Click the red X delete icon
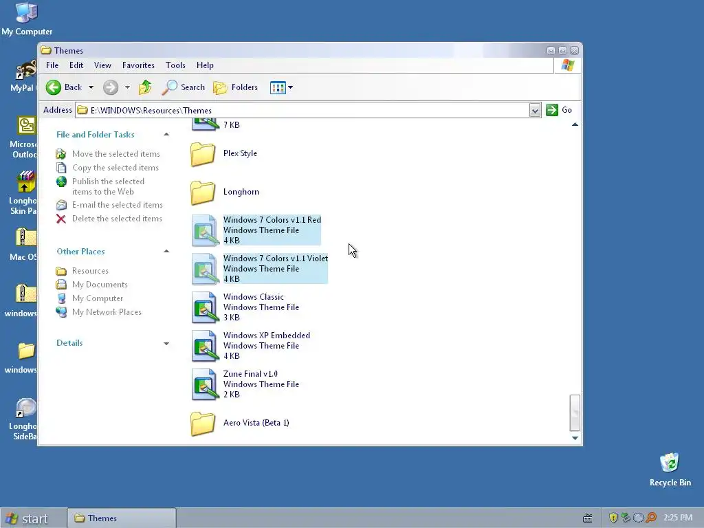This screenshot has width=704, height=528. point(61,219)
